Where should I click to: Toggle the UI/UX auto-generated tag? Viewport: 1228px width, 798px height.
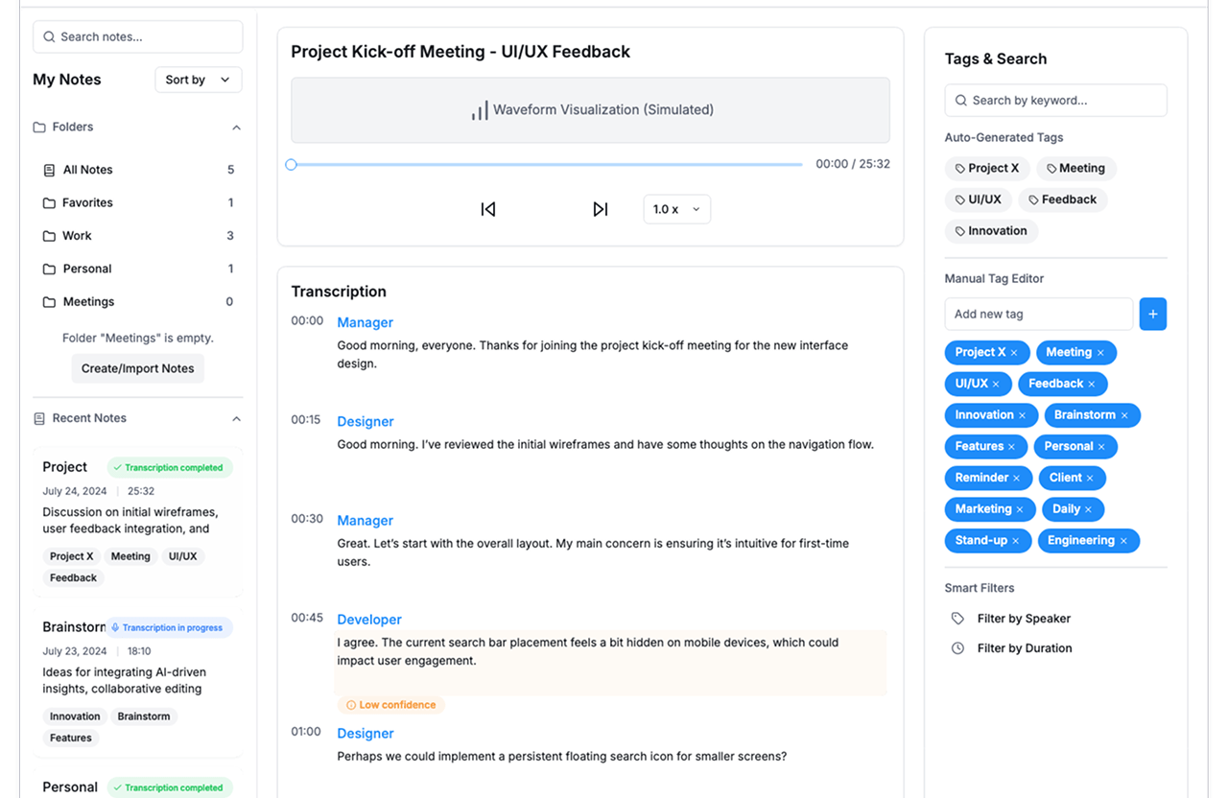977,199
